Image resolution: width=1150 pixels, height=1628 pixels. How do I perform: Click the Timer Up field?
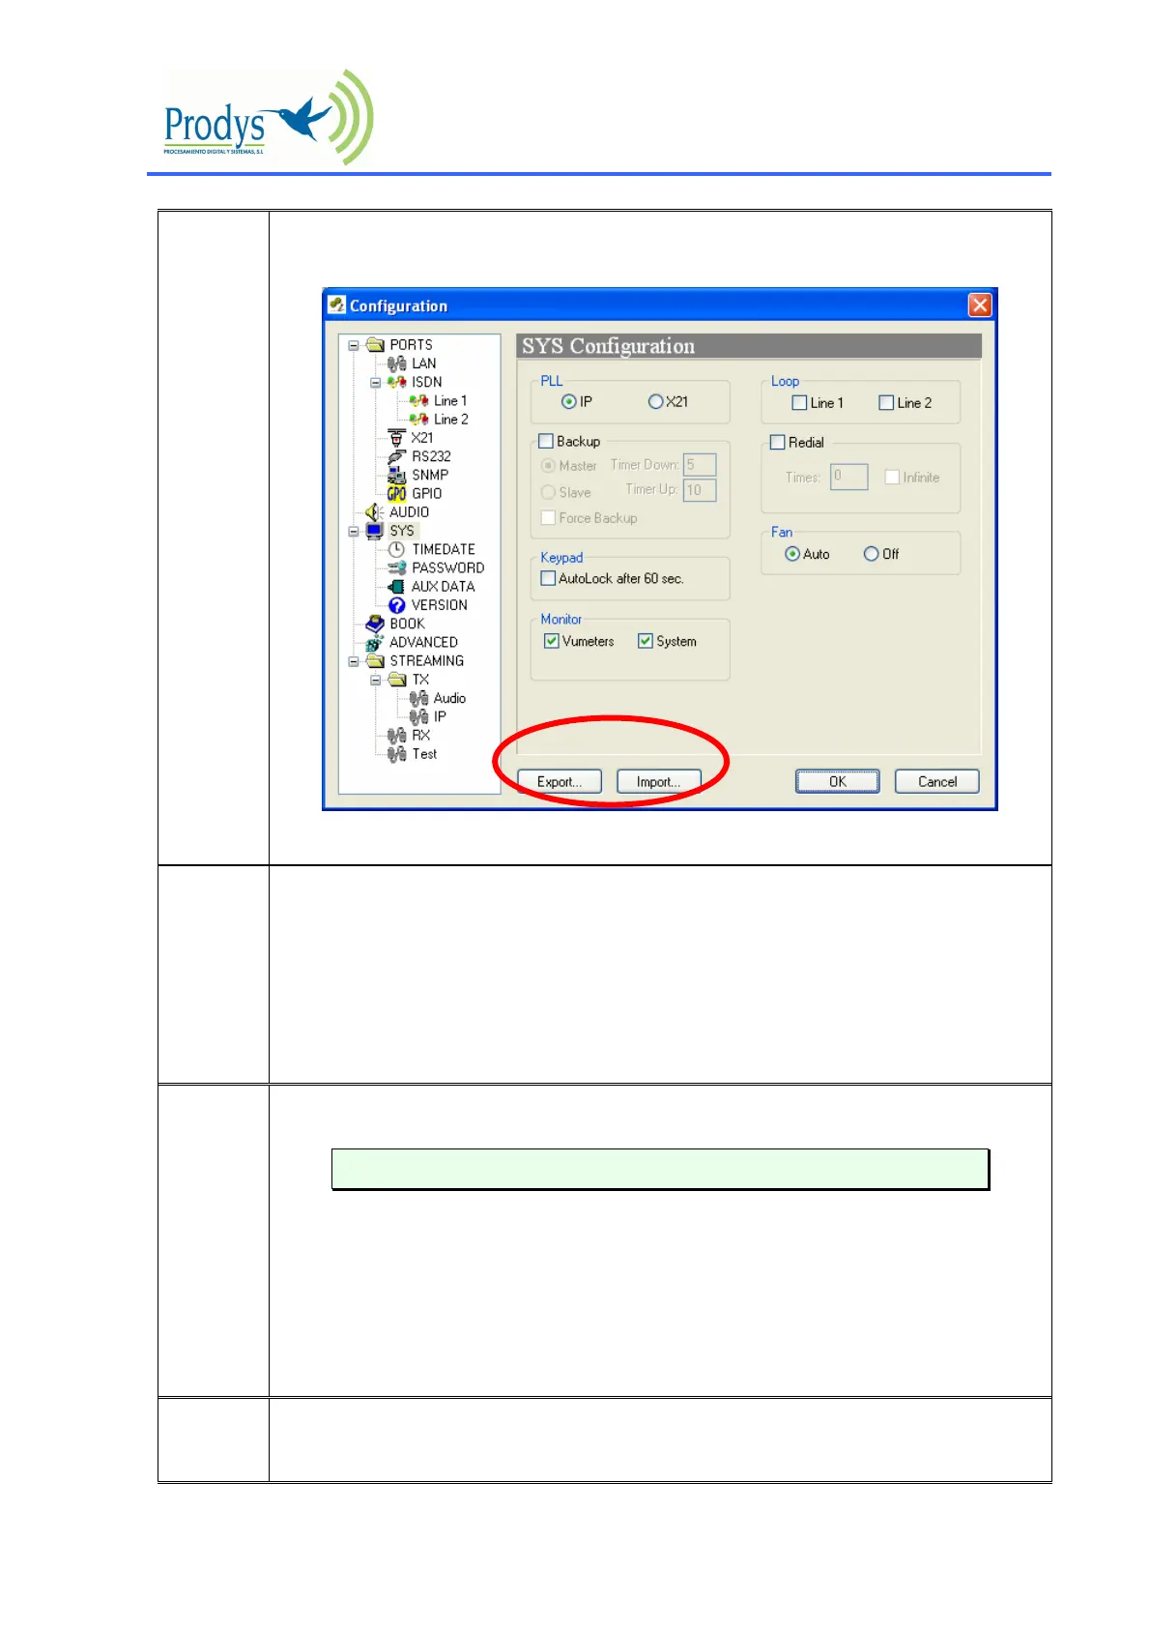(700, 490)
